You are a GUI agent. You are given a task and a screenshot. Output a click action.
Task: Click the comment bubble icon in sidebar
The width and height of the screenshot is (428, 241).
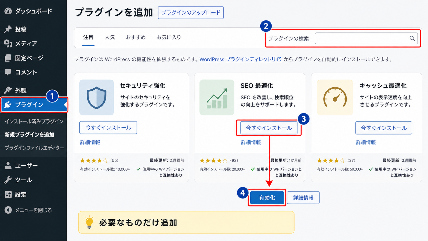[8, 72]
